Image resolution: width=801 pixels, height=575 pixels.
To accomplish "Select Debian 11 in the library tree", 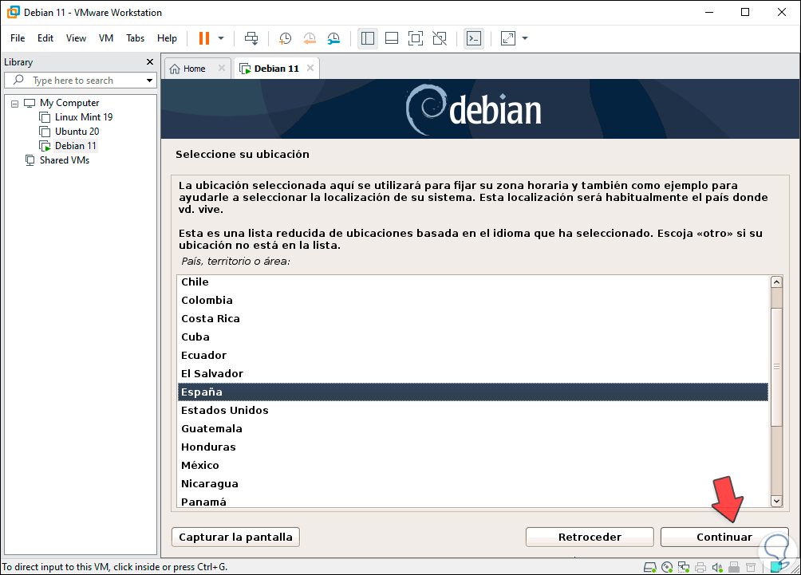I will pos(76,145).
